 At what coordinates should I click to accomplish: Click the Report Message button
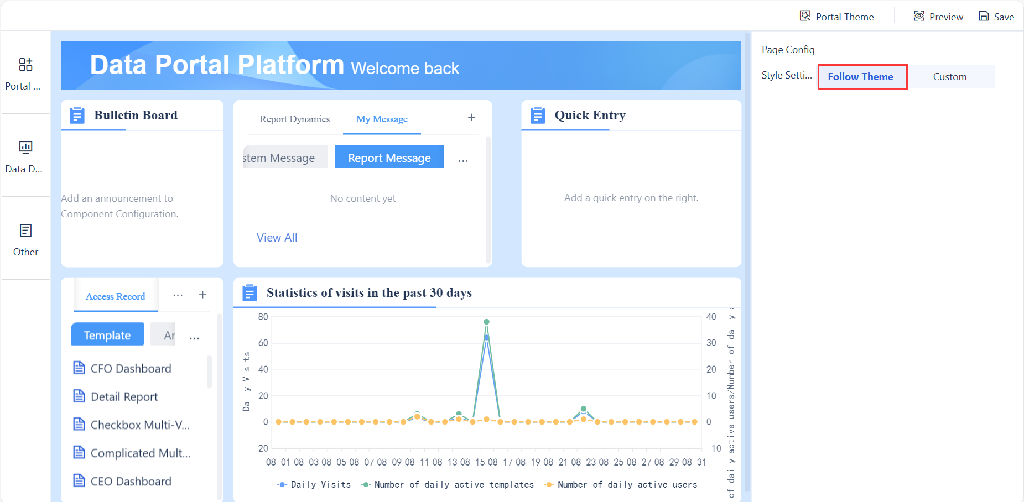[389, 158]
